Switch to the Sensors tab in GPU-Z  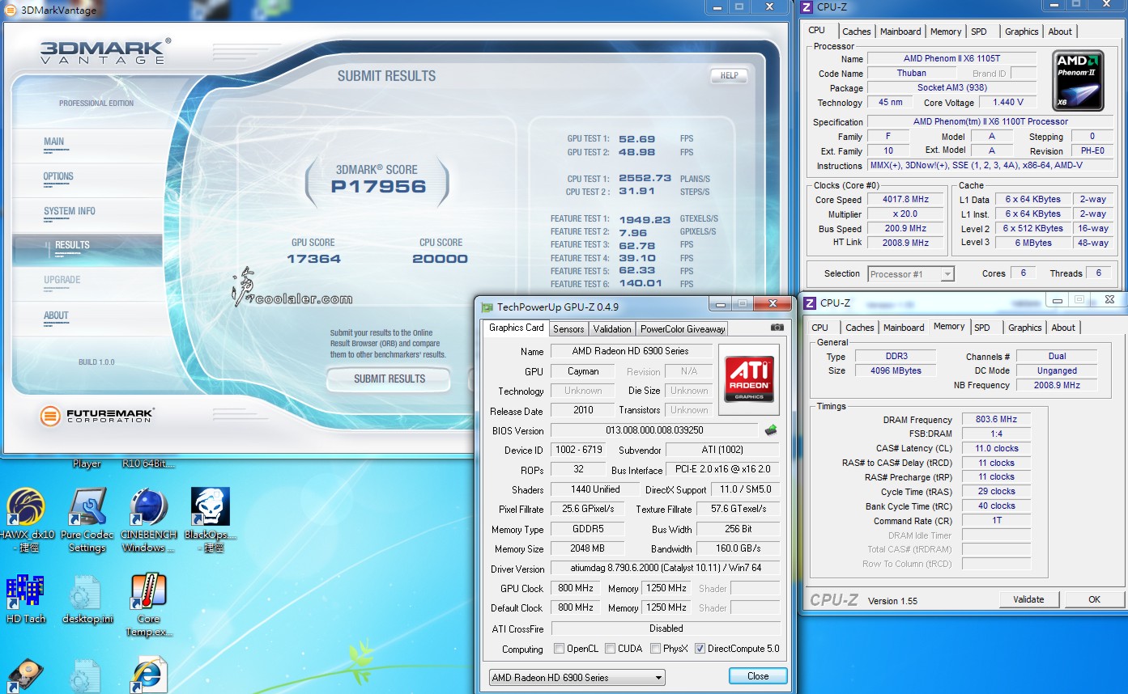[x=568, y=329]
